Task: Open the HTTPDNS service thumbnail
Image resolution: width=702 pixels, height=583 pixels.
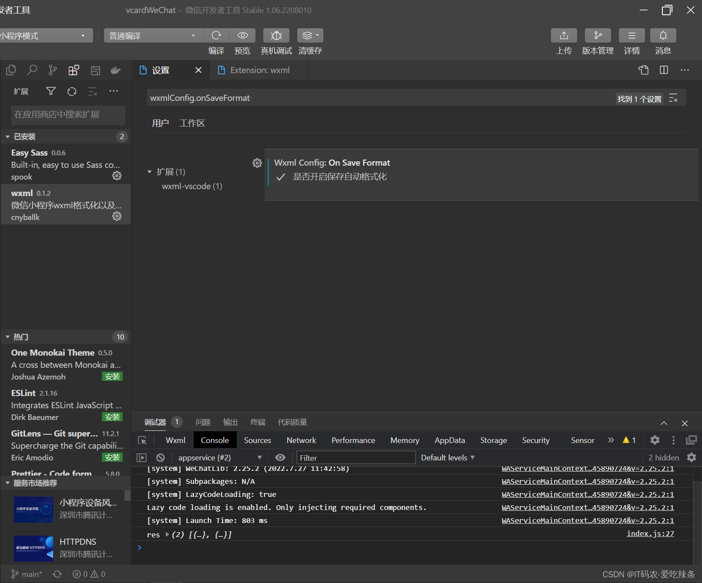Action: (34, 549)
